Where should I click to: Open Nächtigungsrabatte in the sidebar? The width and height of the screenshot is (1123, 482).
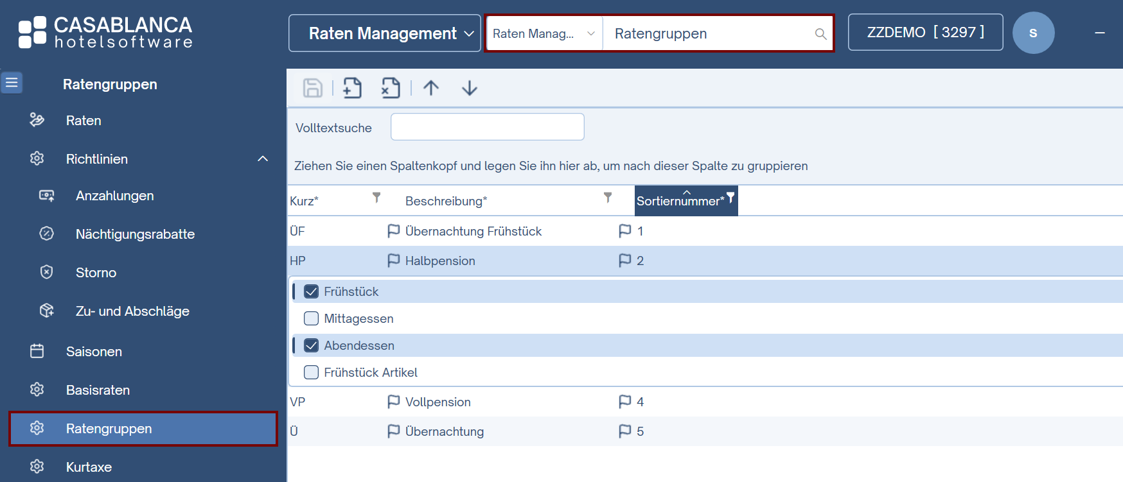coord(135,234)
